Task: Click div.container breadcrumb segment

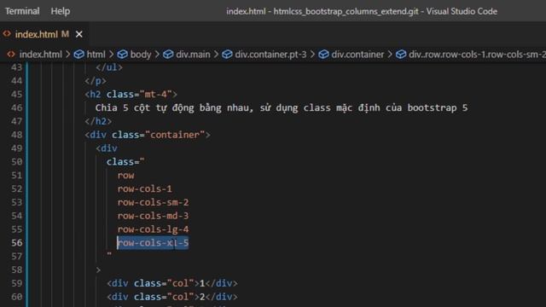Action: coord(357,55)
